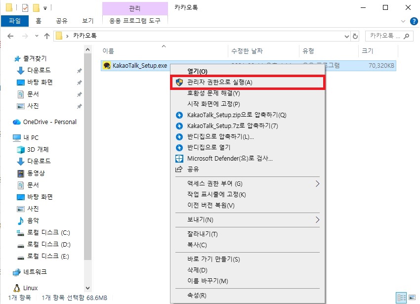Open address bar history dropdown
The height and width of the screenshot is (304, 420).
coord(346,36)
